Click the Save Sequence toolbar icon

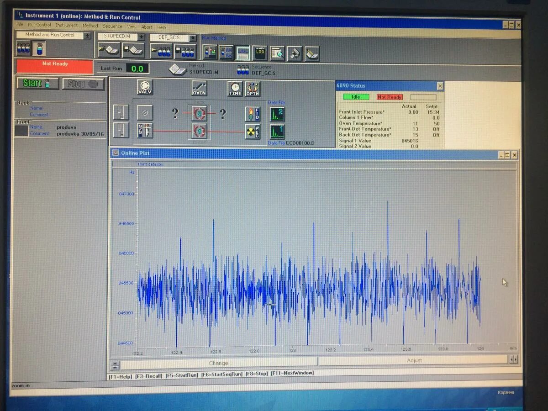185,52
